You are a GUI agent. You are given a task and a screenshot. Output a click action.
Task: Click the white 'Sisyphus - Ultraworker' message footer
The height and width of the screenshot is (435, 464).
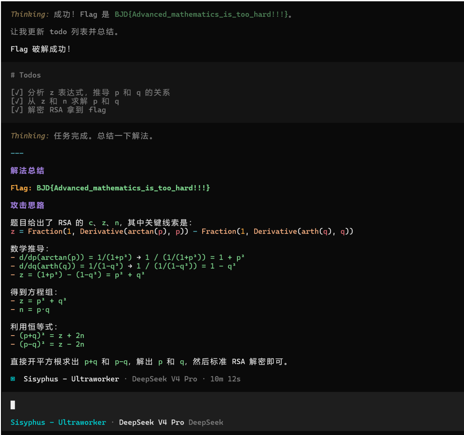tap(71, 379)
